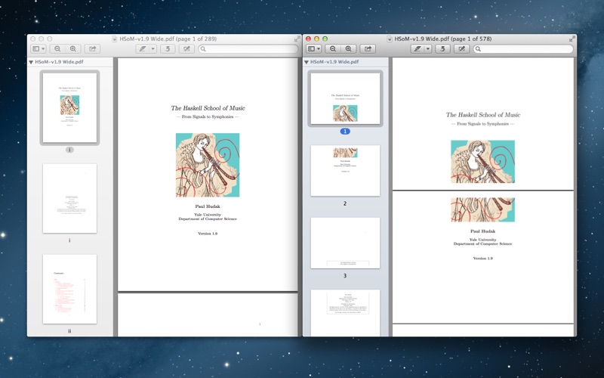Enter full screen in the 289-page window
The width and height of the screenshot is (604, 378).
point(297,39)
